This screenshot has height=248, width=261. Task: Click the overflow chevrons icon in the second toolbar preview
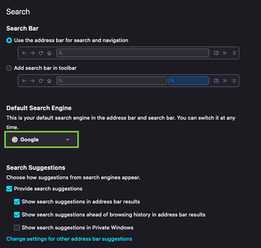coord(224,81)
